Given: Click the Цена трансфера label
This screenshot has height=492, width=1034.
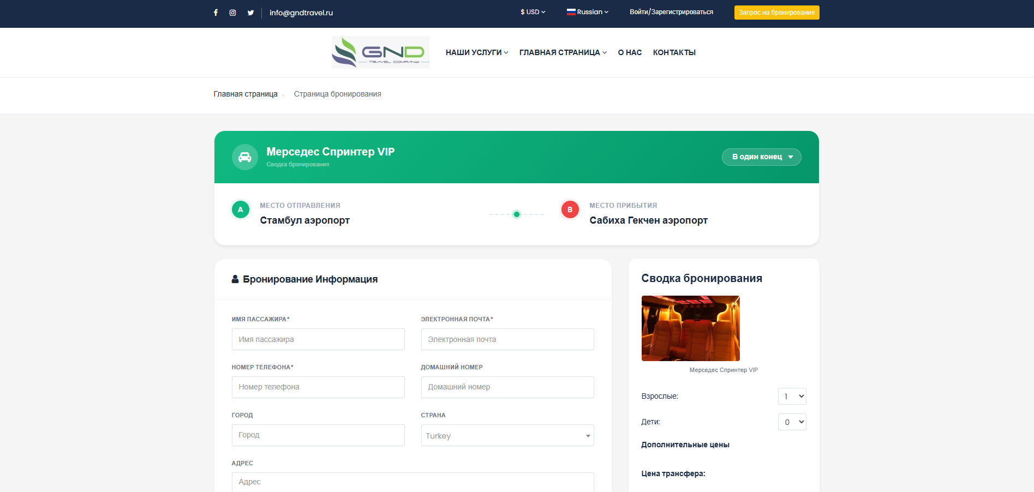Looking at the screenshot, I should click(673, 473).
